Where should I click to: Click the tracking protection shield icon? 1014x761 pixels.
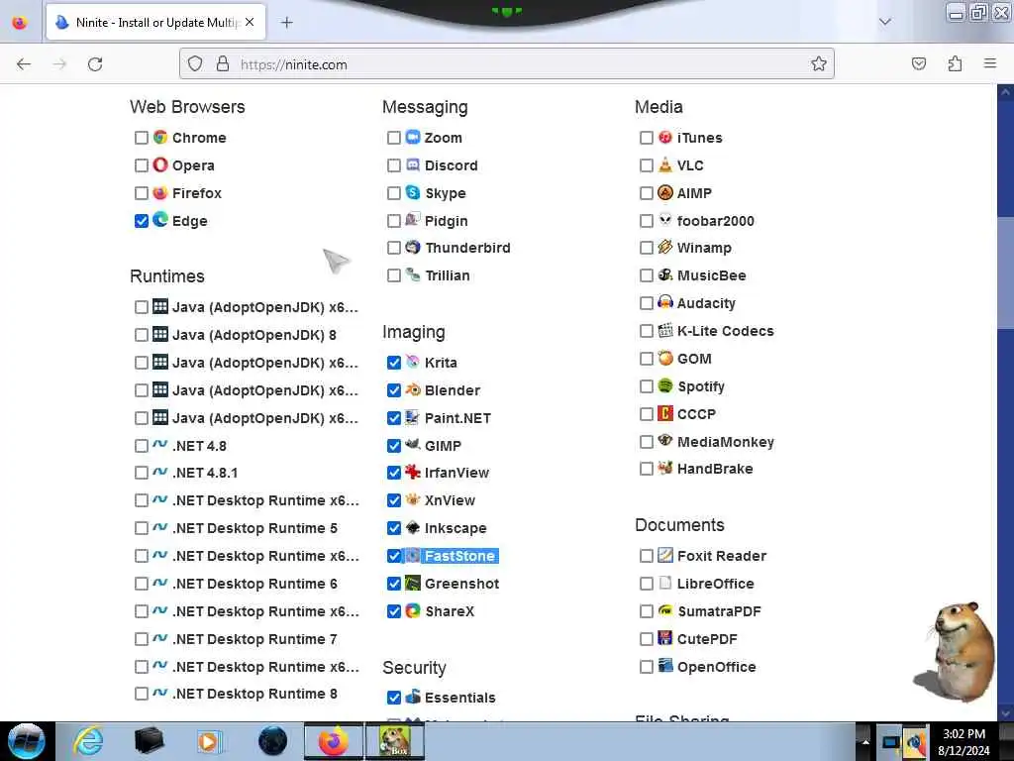coord(195,63)
